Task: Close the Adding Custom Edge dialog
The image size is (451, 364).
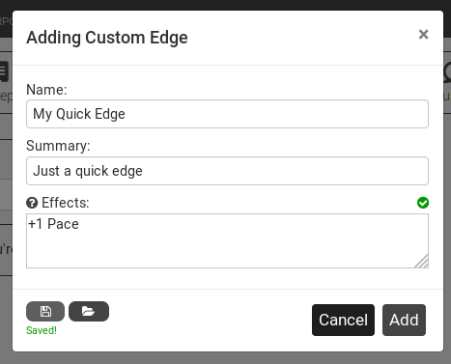Action: click(x=423, y=34)
